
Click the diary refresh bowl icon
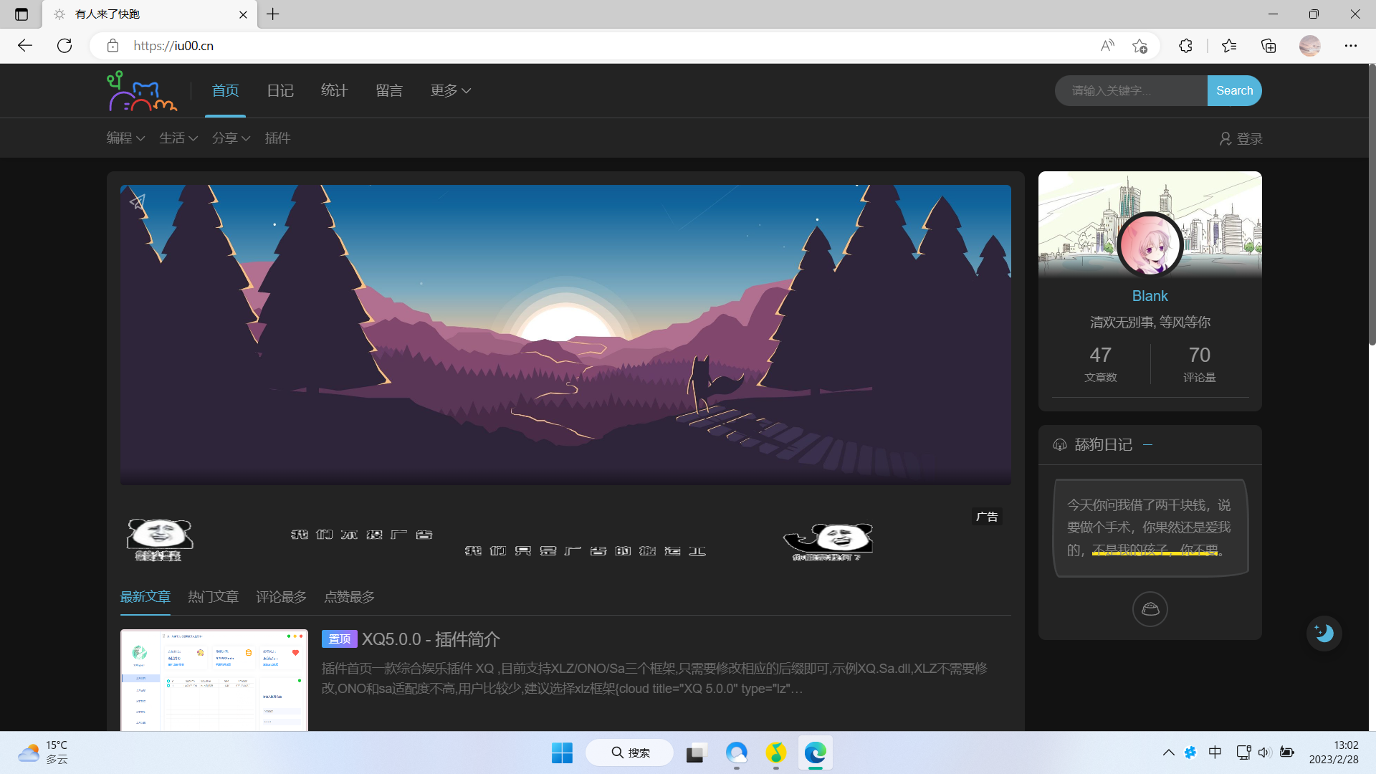point(1150,609)
